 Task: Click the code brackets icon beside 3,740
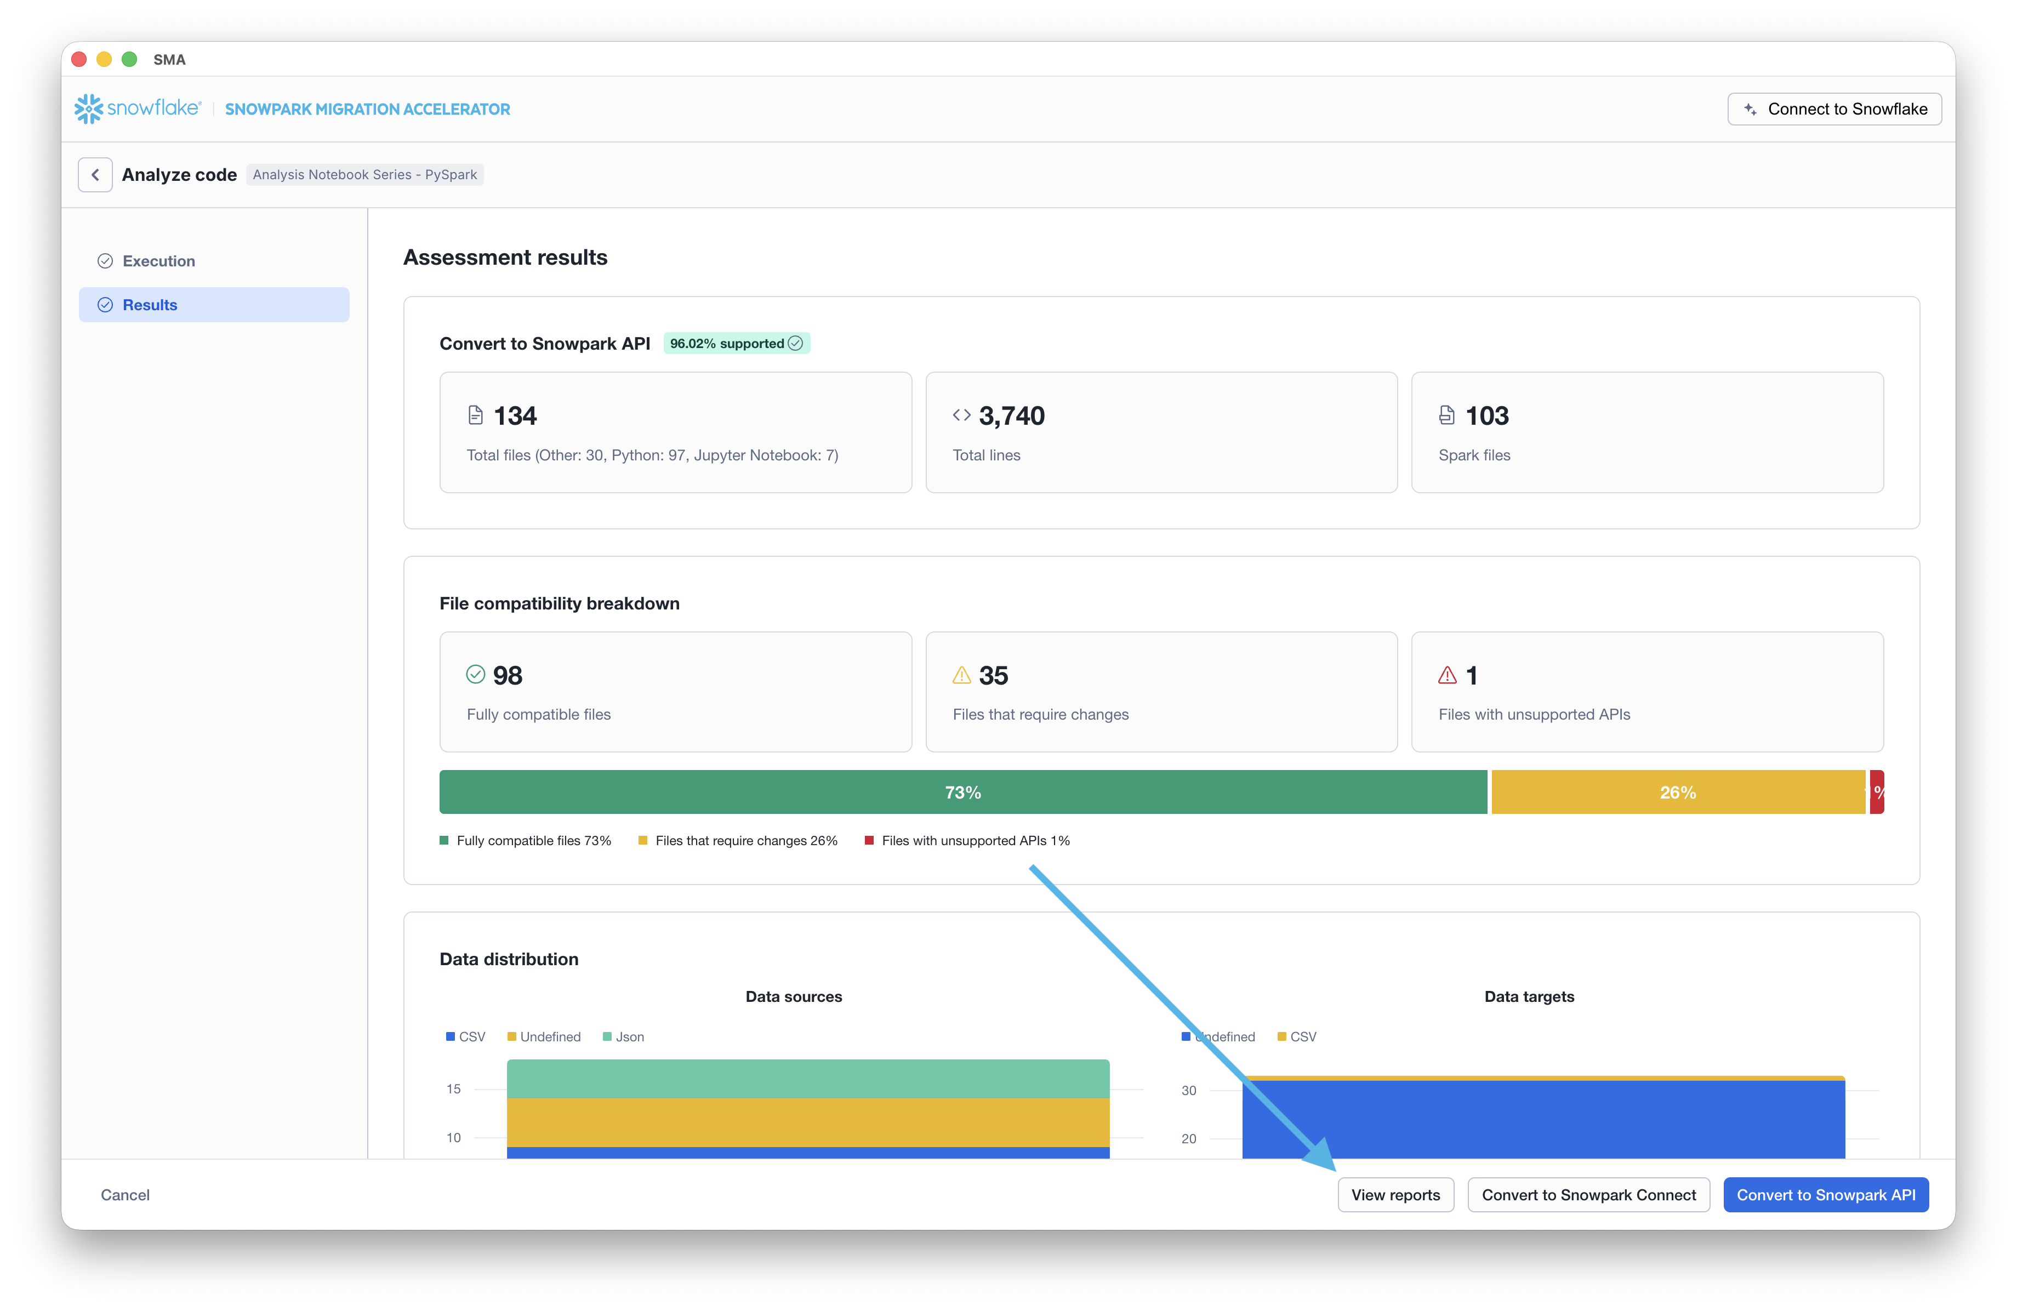point(961,415)
